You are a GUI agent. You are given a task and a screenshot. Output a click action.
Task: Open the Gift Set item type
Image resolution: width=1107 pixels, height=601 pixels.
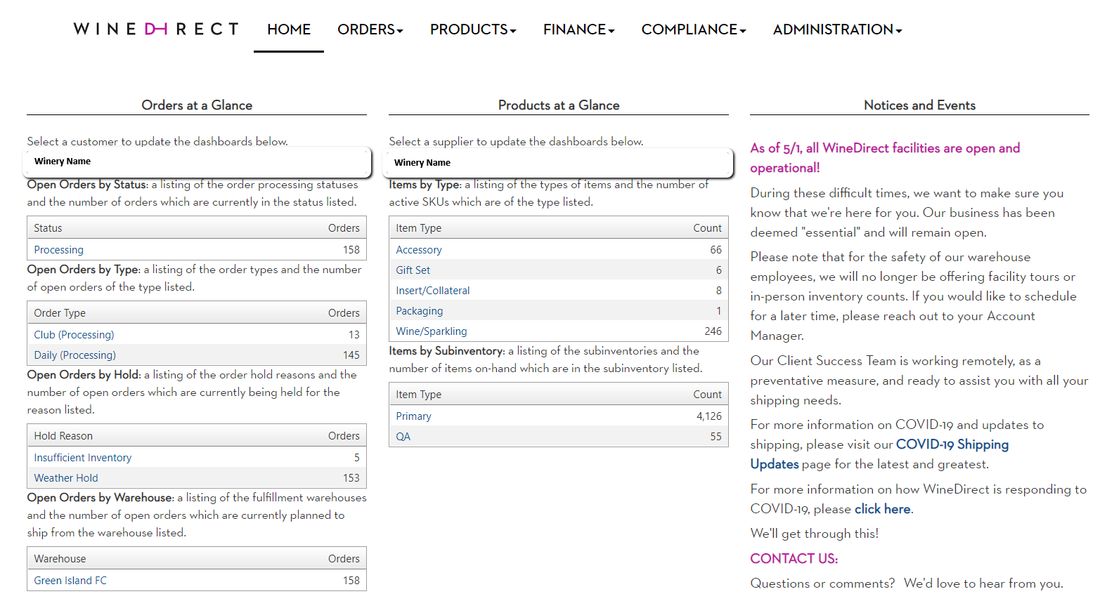point(413,270)
